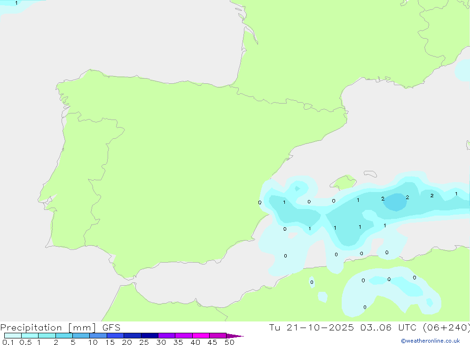Click the 1–2 mm legend color swatch
Viewport: 470px width, 345px height.
pos(47,336)
